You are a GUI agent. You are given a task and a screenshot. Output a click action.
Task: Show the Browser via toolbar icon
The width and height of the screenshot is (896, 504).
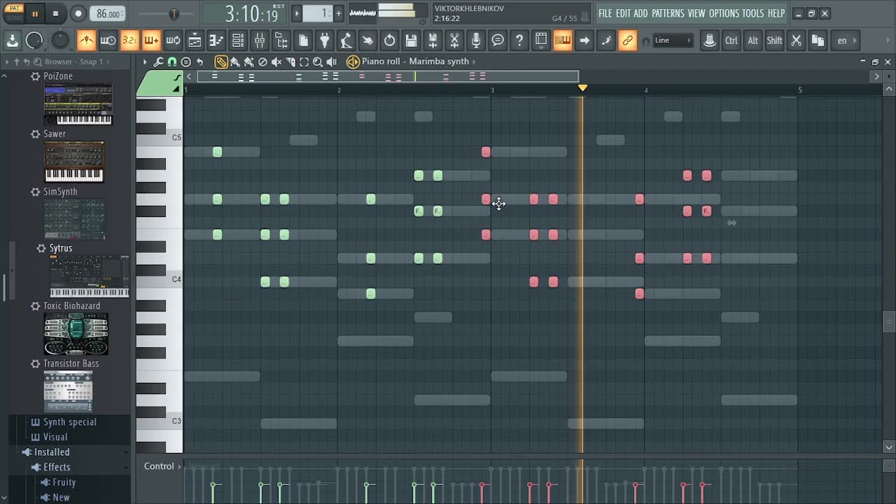(281, 41)
